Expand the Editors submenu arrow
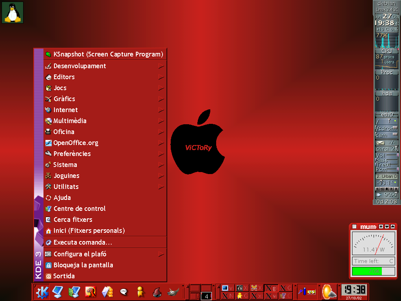Image resolution: width=401 pixels, height=301 pixels. point(161,77)
